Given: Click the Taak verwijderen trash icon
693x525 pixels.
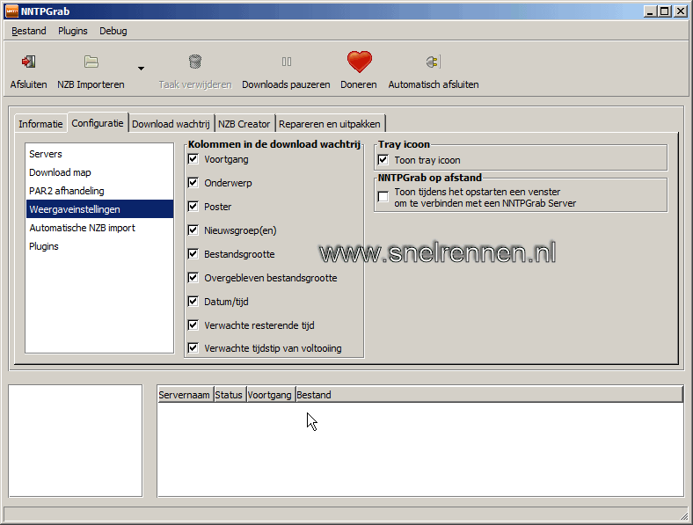Looking at the screenshot, I should (x=195, y=62).
